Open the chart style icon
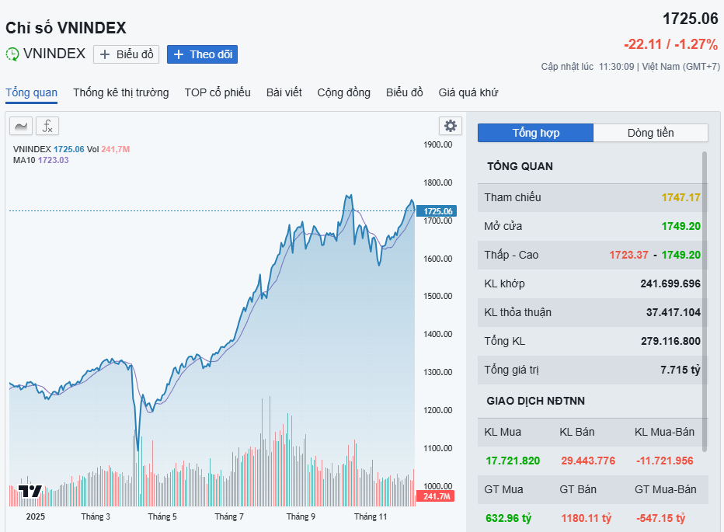The width and height of the screenshot is (724, 532). pos(22,126)
